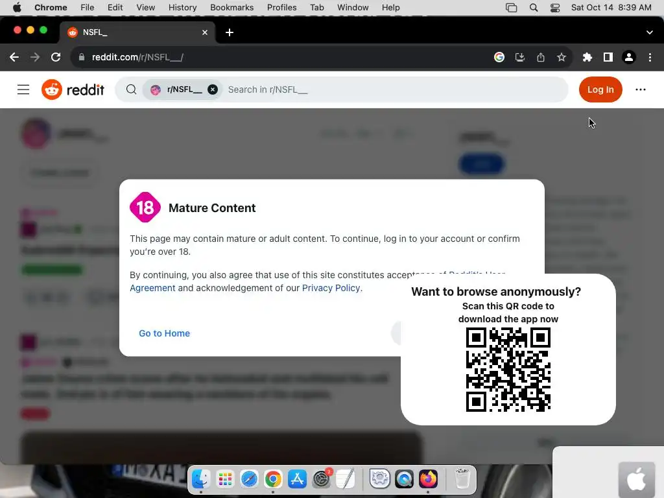
Task: Go back to previous page
Action: (x=14, y=57)
